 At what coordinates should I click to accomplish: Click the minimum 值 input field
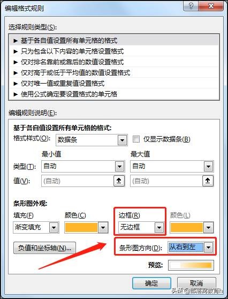pyautogui.click(x=78, y=181)
